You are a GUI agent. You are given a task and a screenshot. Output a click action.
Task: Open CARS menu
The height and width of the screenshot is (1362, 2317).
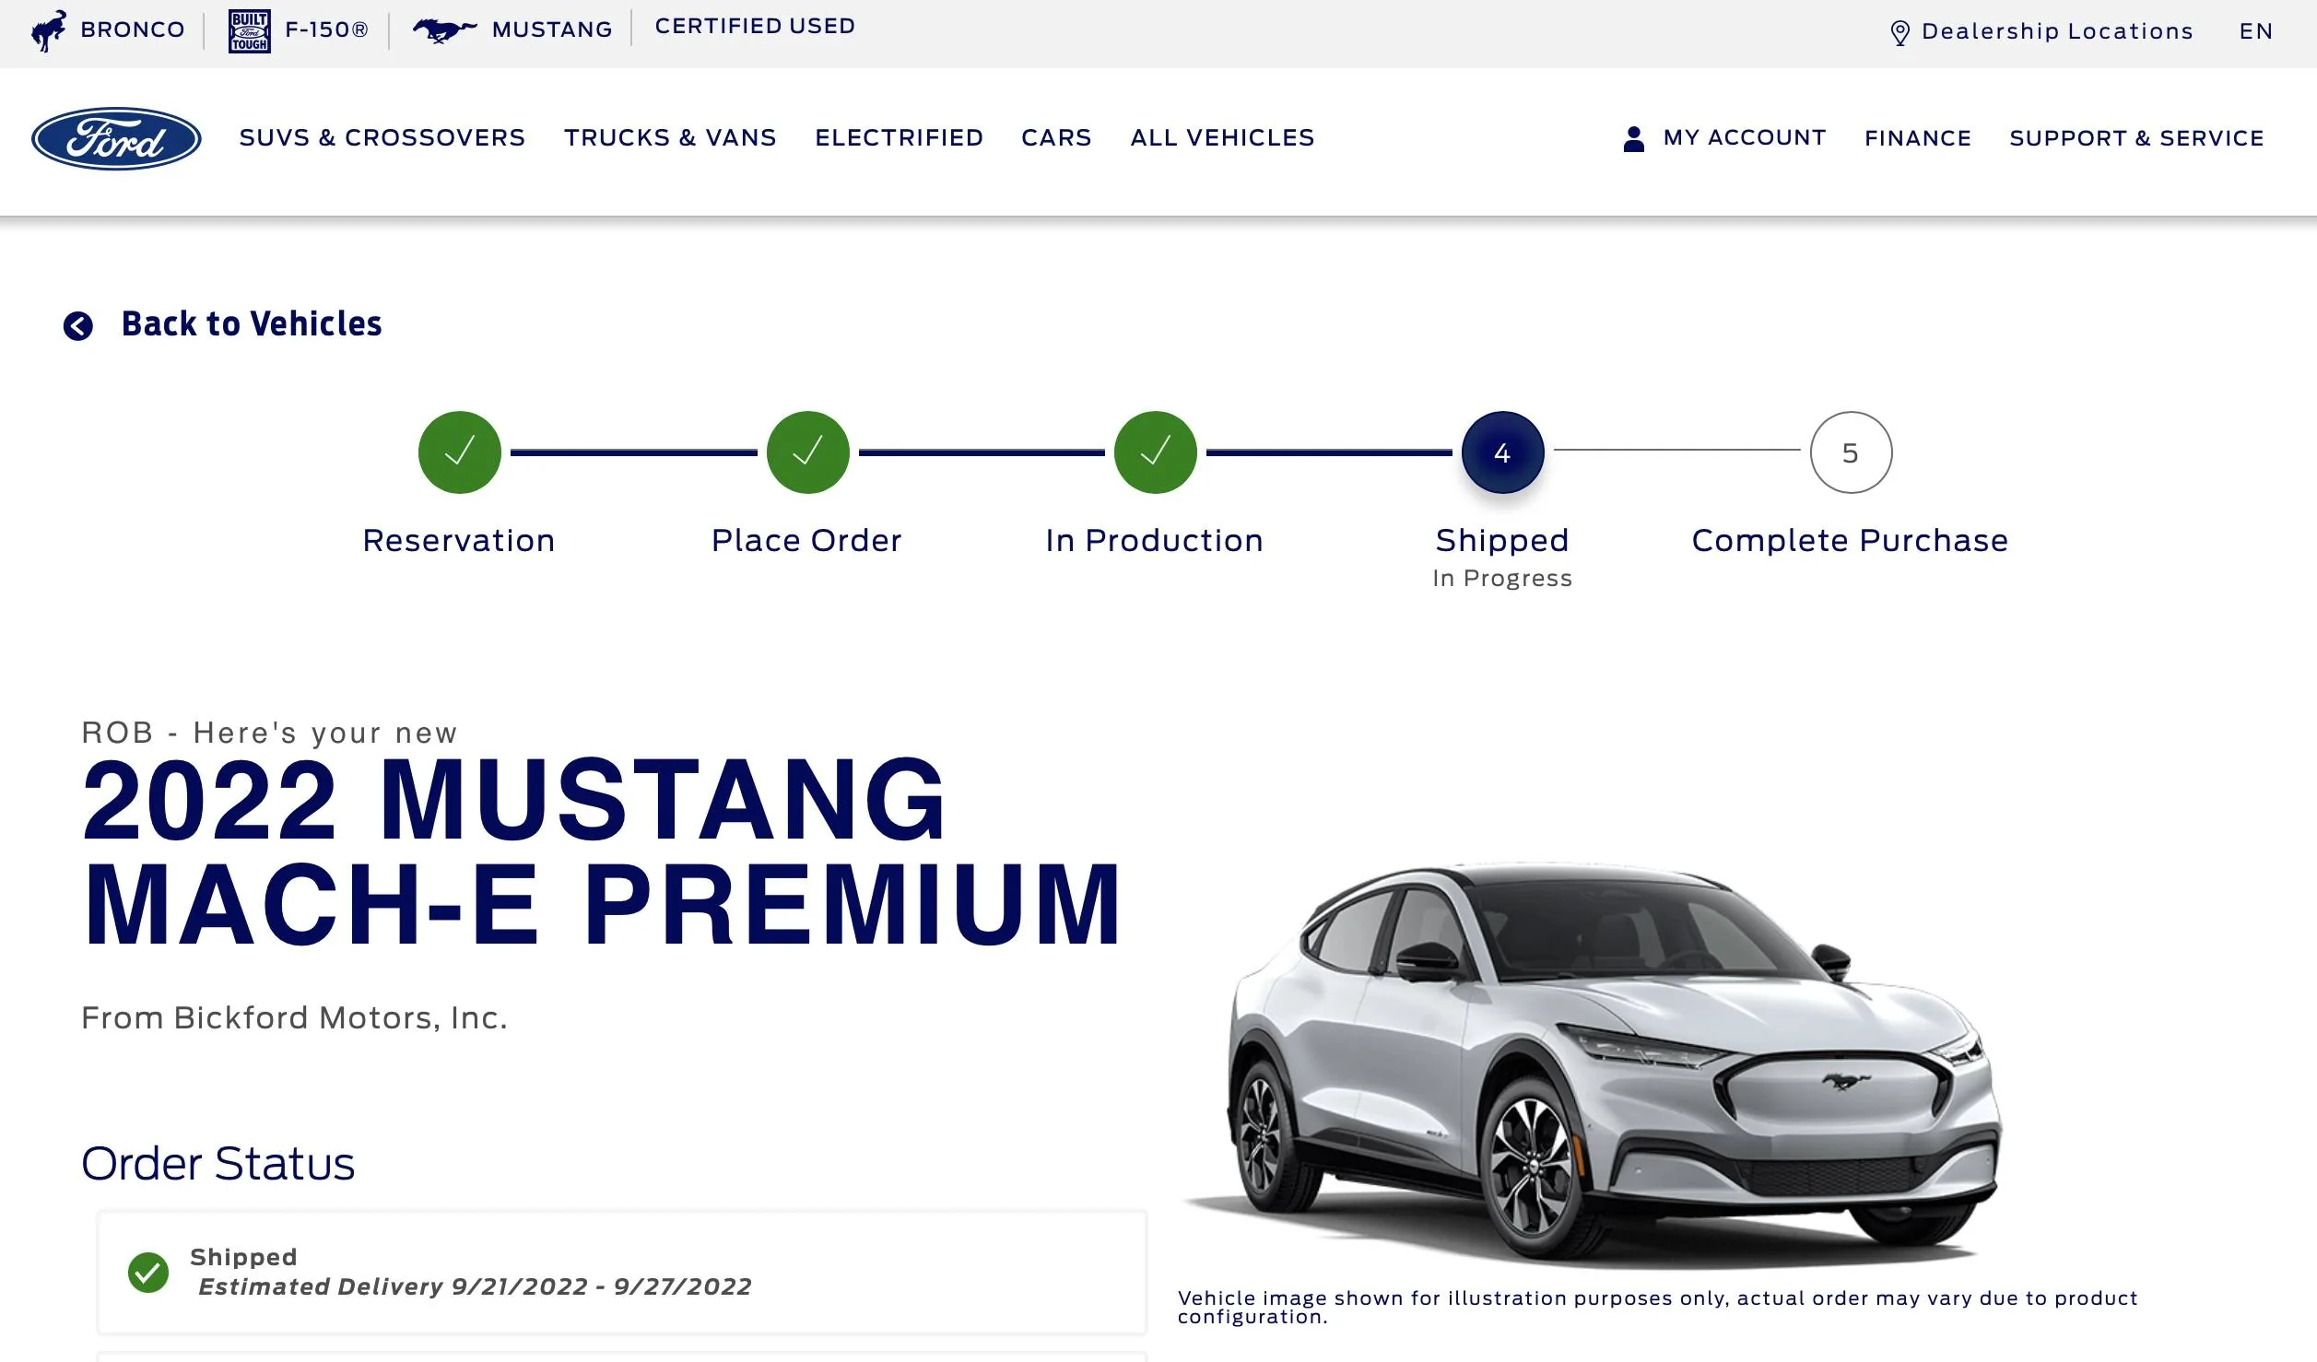1056,137
